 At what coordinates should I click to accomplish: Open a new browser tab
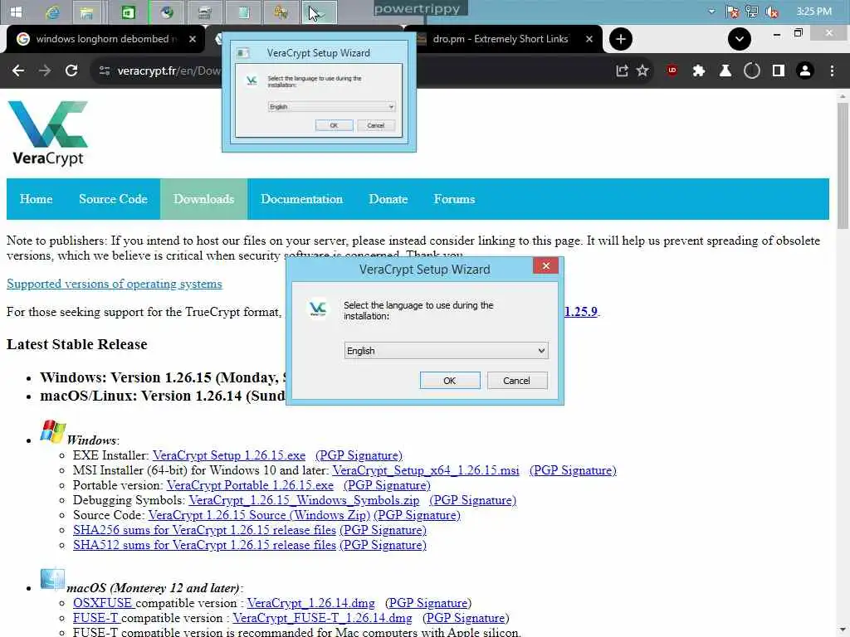[x=621, y=39]
